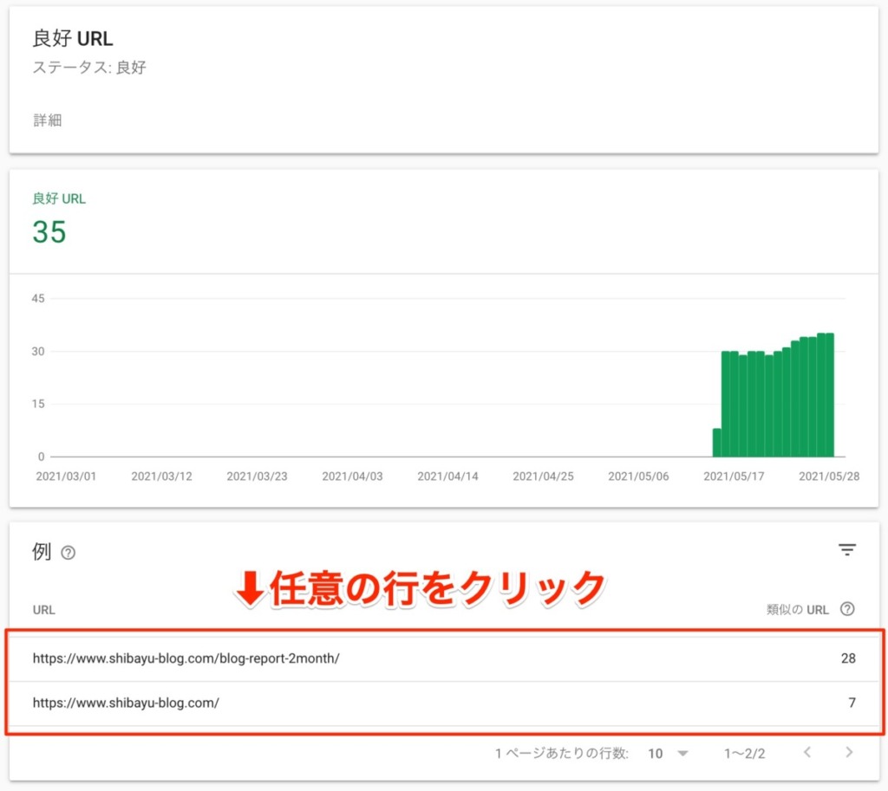888x791 pixels.
Task: Go to next page of results
Action: coord(848,752)
